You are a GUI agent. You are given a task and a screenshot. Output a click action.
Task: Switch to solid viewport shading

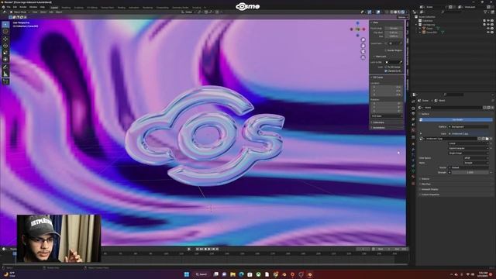click(395, 12)
